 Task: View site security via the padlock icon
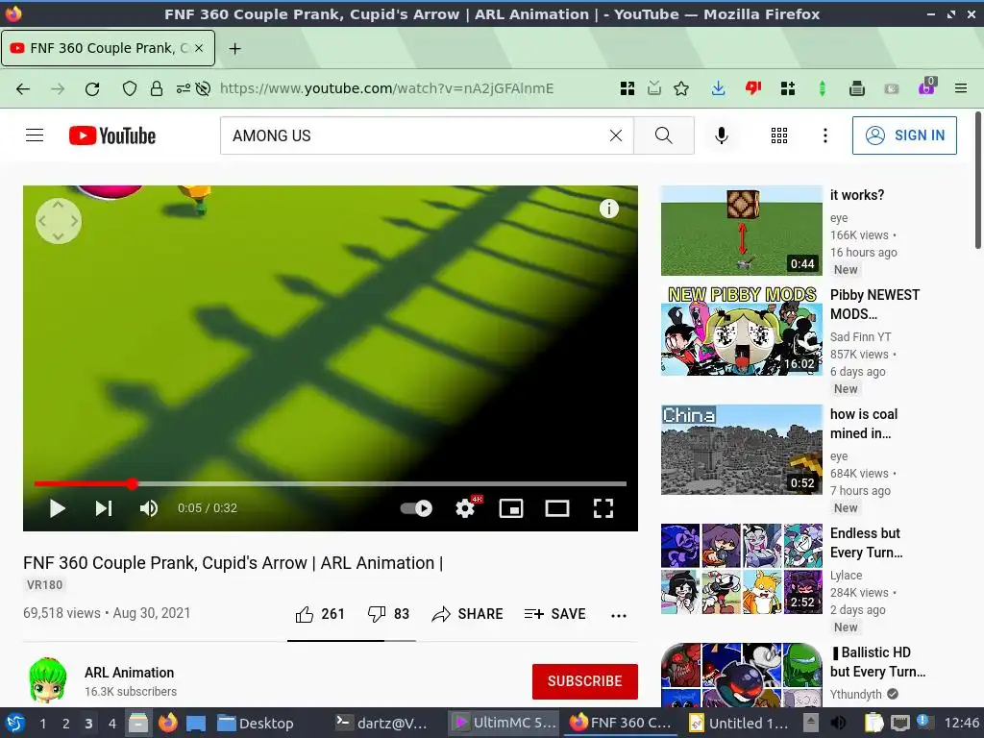click(157, 88)
